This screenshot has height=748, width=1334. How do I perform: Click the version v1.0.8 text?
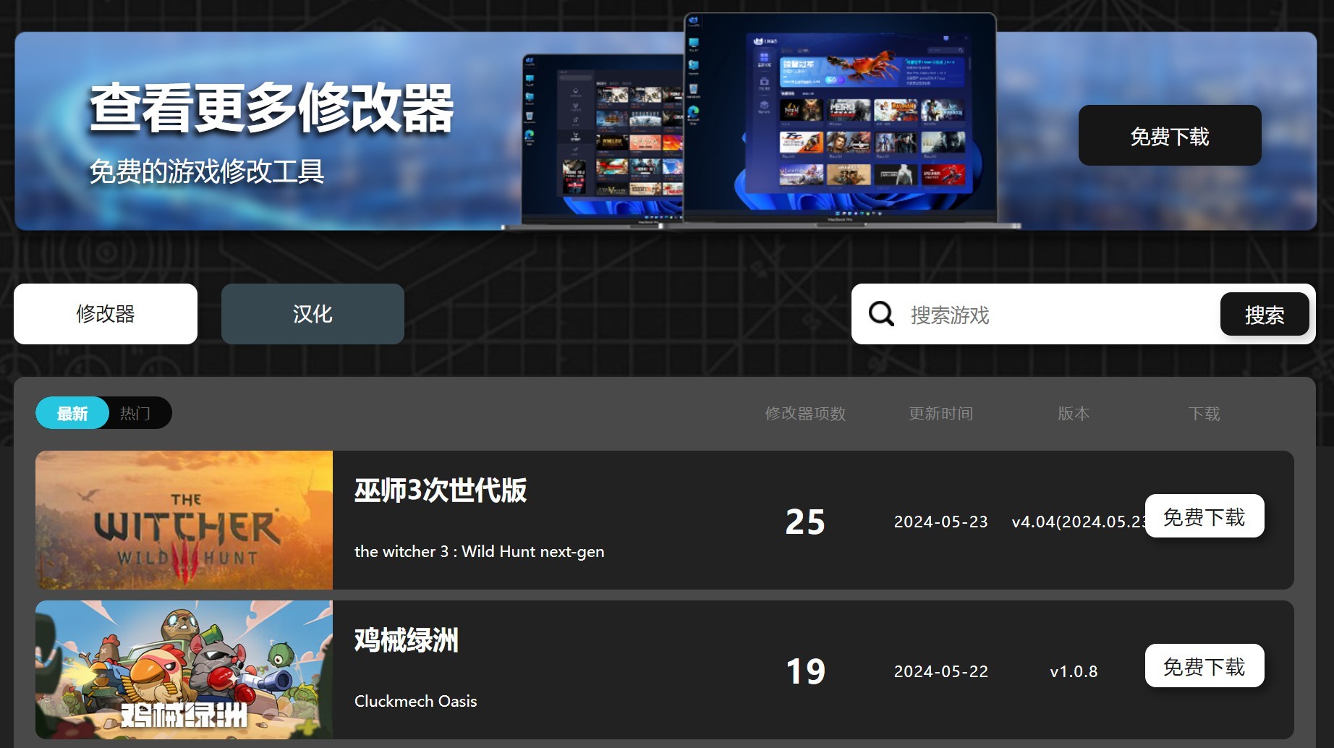[1074, 671]
